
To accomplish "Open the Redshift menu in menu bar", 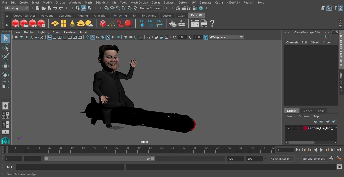I will point(249,3).
